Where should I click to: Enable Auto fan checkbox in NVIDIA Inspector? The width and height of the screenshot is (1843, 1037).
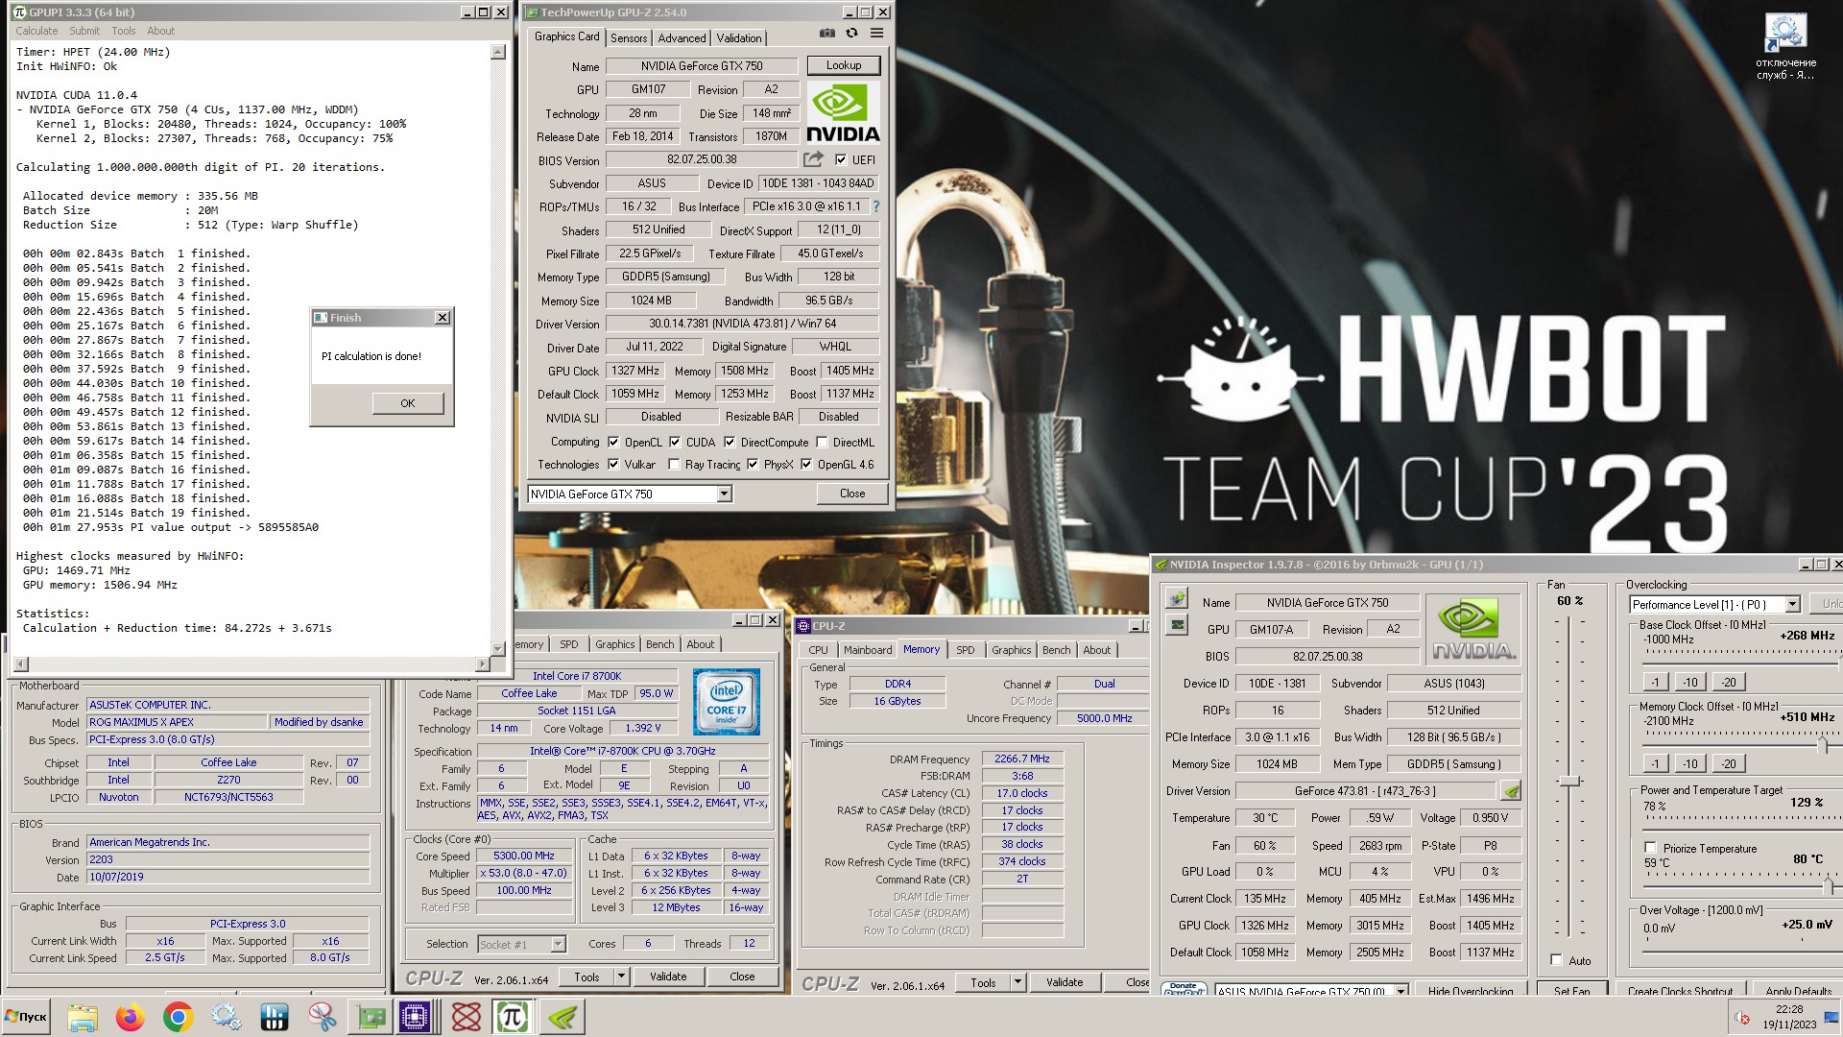(x=1556, y=960)
